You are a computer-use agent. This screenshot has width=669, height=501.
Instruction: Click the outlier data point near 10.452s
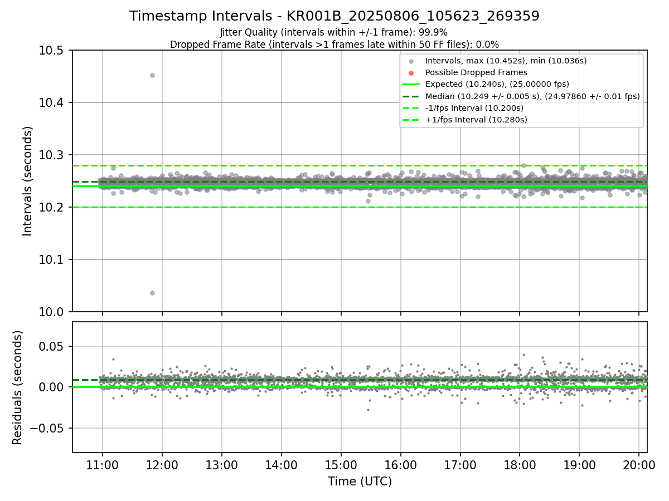152,75
